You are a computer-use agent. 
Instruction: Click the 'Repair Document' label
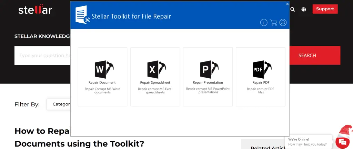(x=102, y=82)
